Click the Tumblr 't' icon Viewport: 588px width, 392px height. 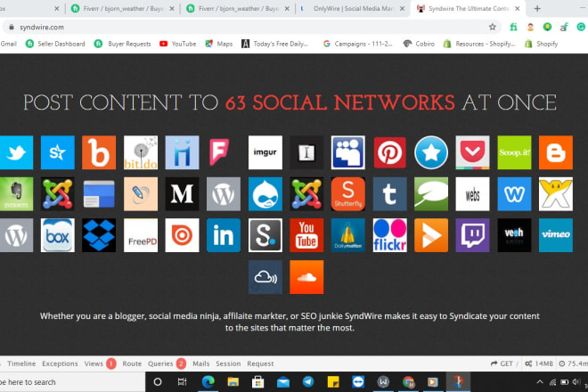(x=389, y=194)
